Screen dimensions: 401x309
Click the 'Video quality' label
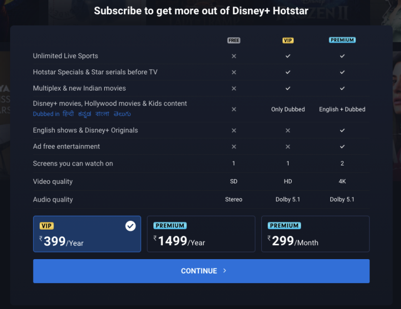53,181
